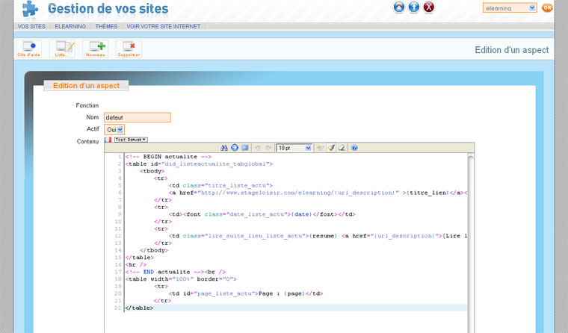
Task: Click the Contenu field label
Action: 87,142
